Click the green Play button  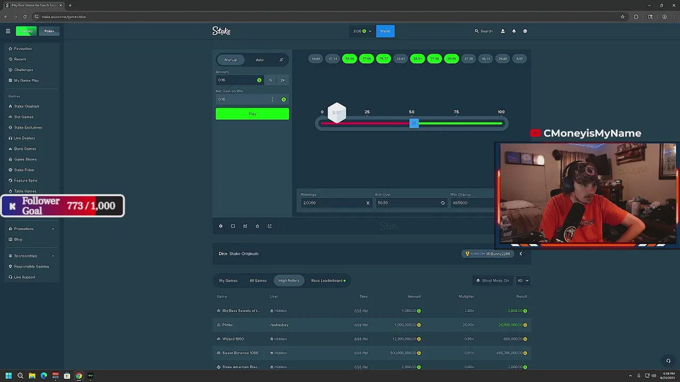[252, 114]
